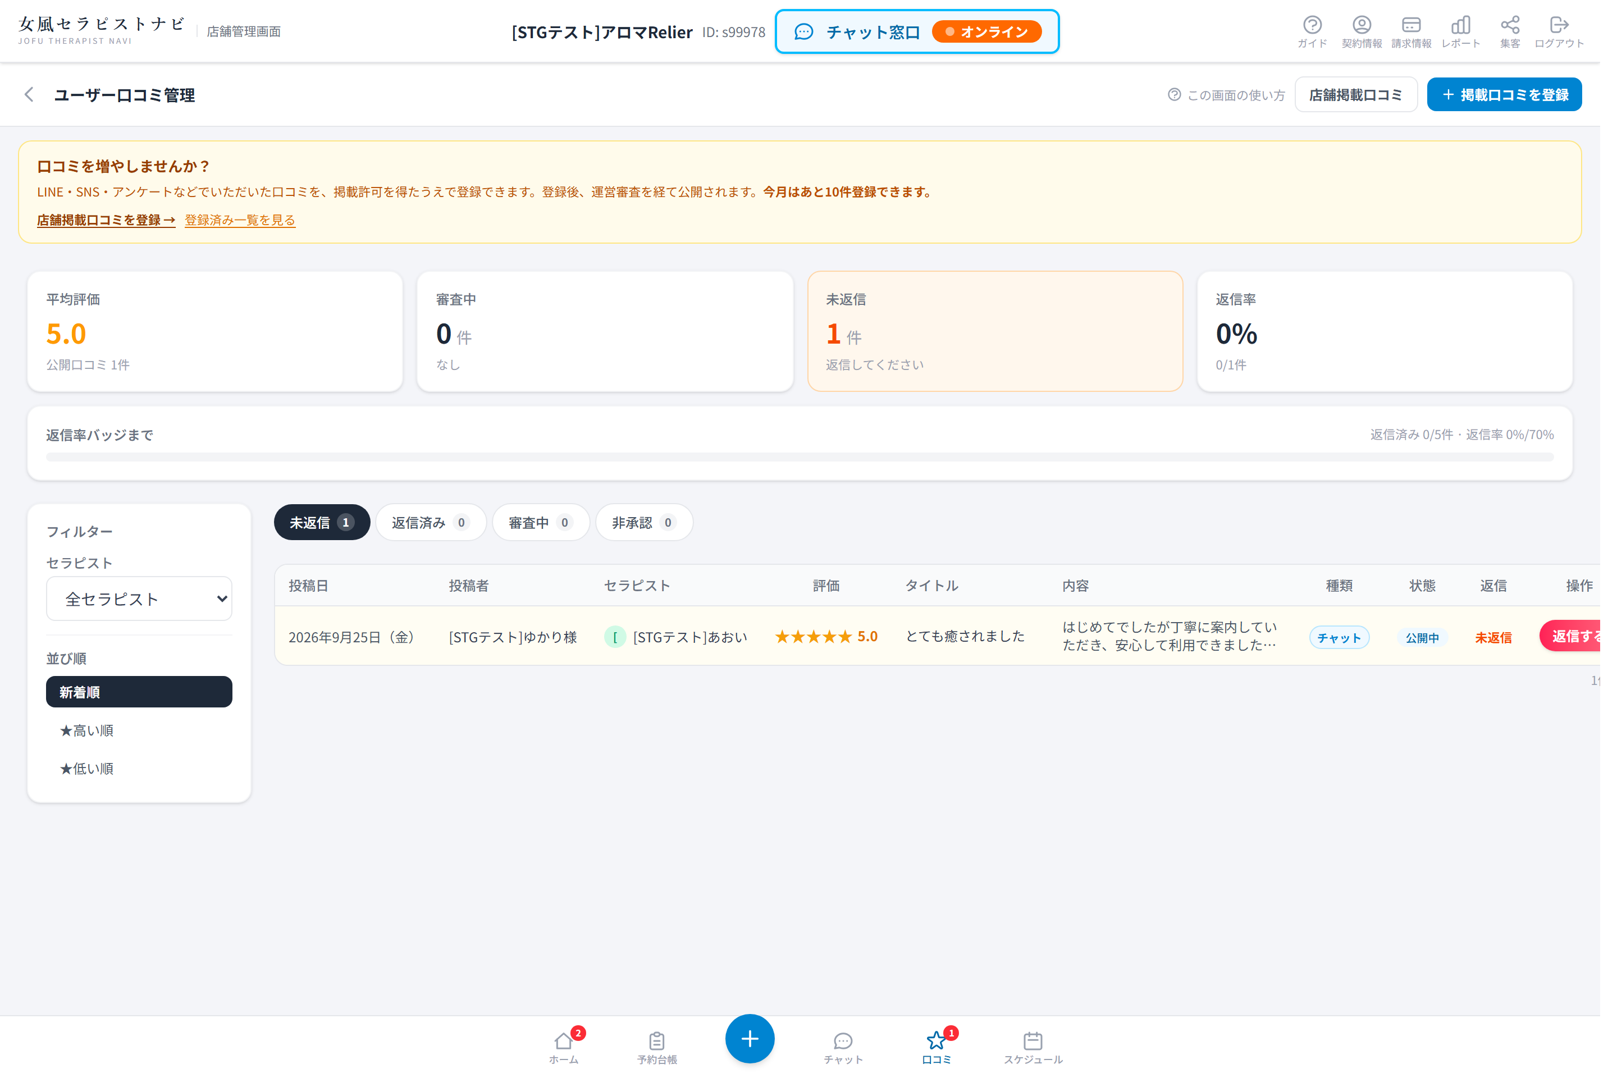Switch to the 審査中 tab
This screenshot has width=1617, height=1078.
[546, 528]
